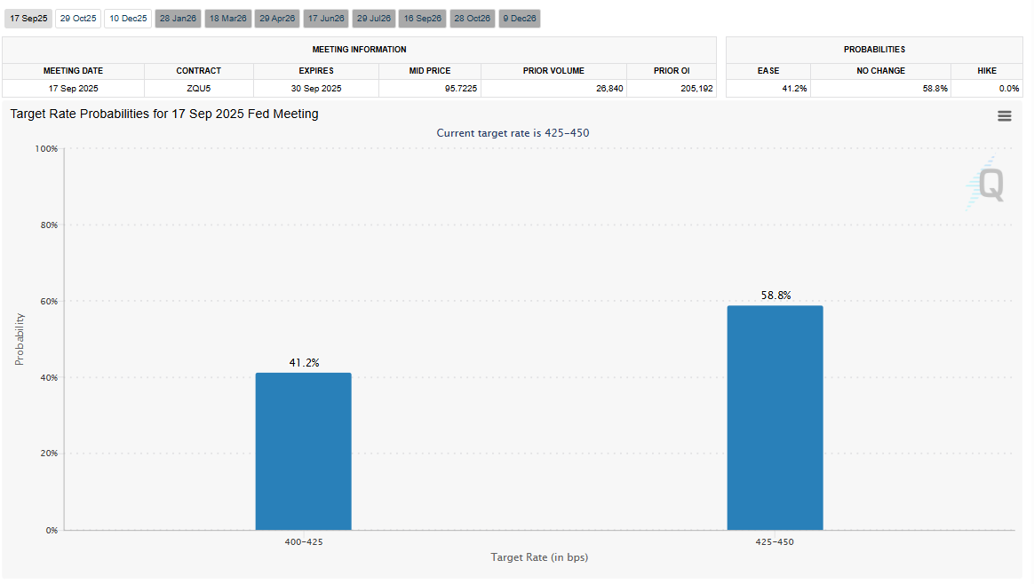Screen dimensions: 1034x584
Task: Click the 425-450 probability bar
Action: tap(775, 417)
